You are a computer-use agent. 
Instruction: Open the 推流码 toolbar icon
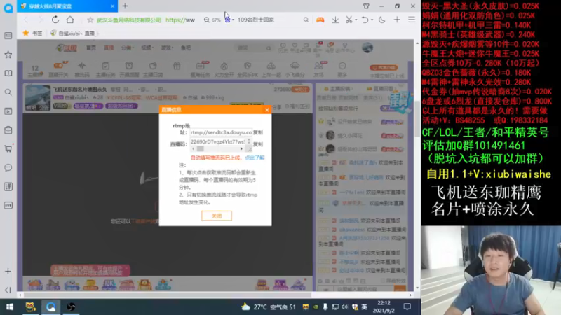(x=82, y=69)
